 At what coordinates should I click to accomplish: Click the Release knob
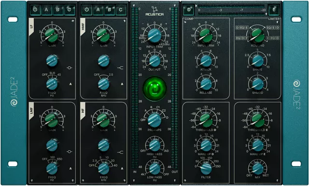pyautogui.click(x=206, y=84)
